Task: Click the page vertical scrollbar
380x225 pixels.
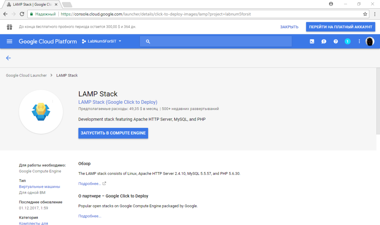Action: [x=378, y=101]
